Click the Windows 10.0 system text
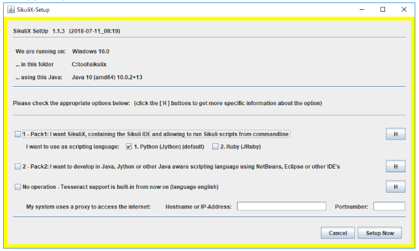The width and height of the screenshot is (419, 251). (90, 51)
